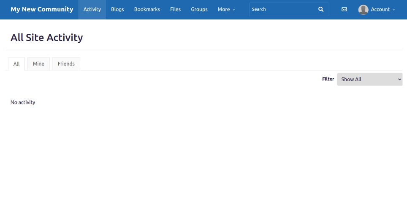Click the account avatar image
The height and width of the screenshot is (203, 407).
[x=363, y=10]
